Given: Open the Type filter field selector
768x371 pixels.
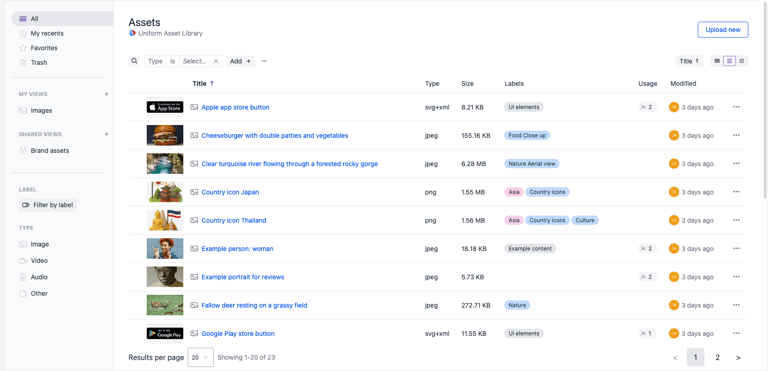Looking at the screenshot, I should [x=155, y=61].
